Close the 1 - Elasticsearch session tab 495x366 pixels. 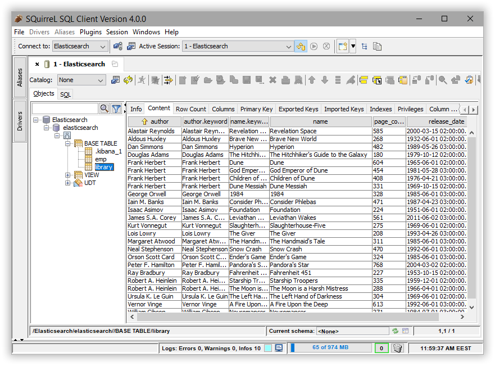pos(38,64)
